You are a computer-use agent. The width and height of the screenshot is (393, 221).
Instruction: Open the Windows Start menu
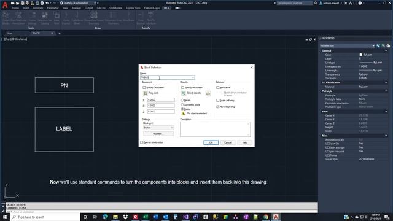[x=5, y=217]
